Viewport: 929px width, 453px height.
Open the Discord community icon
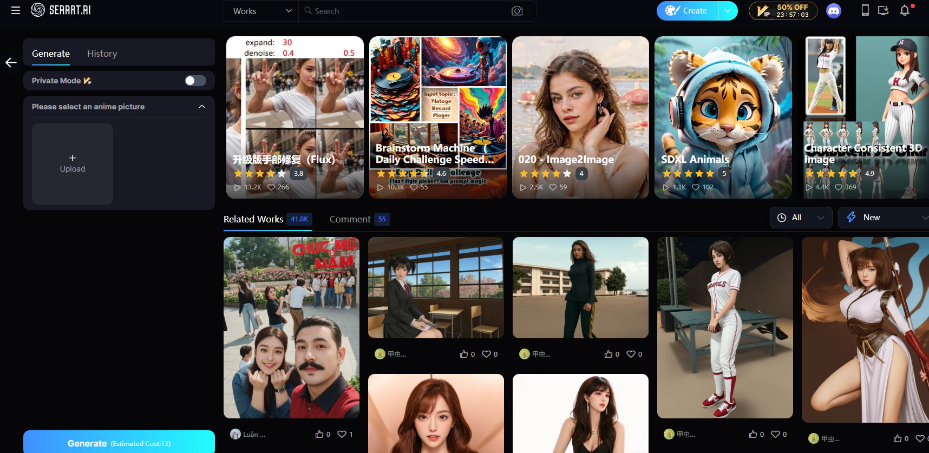[834, 11]
